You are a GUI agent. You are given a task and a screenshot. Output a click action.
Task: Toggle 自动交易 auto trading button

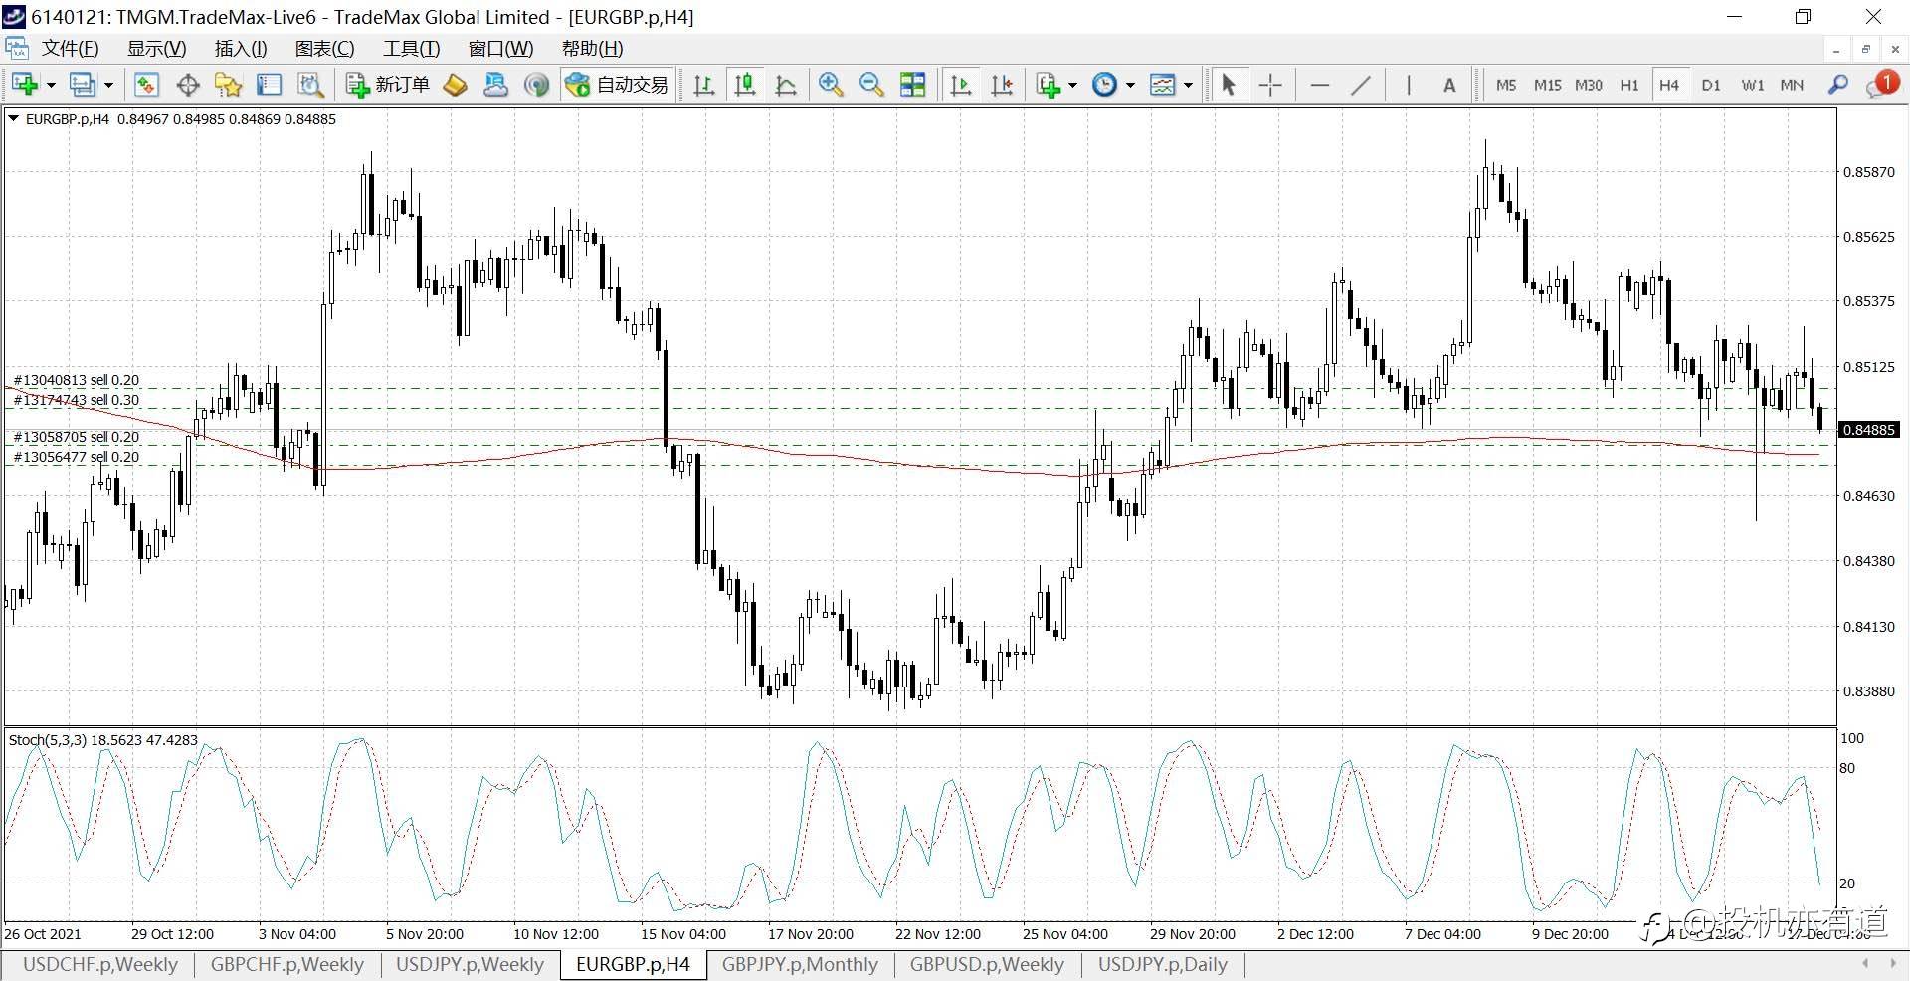pos(618,85)
